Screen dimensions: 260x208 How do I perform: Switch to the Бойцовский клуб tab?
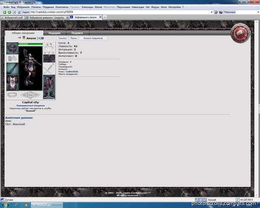coord(13,18)
